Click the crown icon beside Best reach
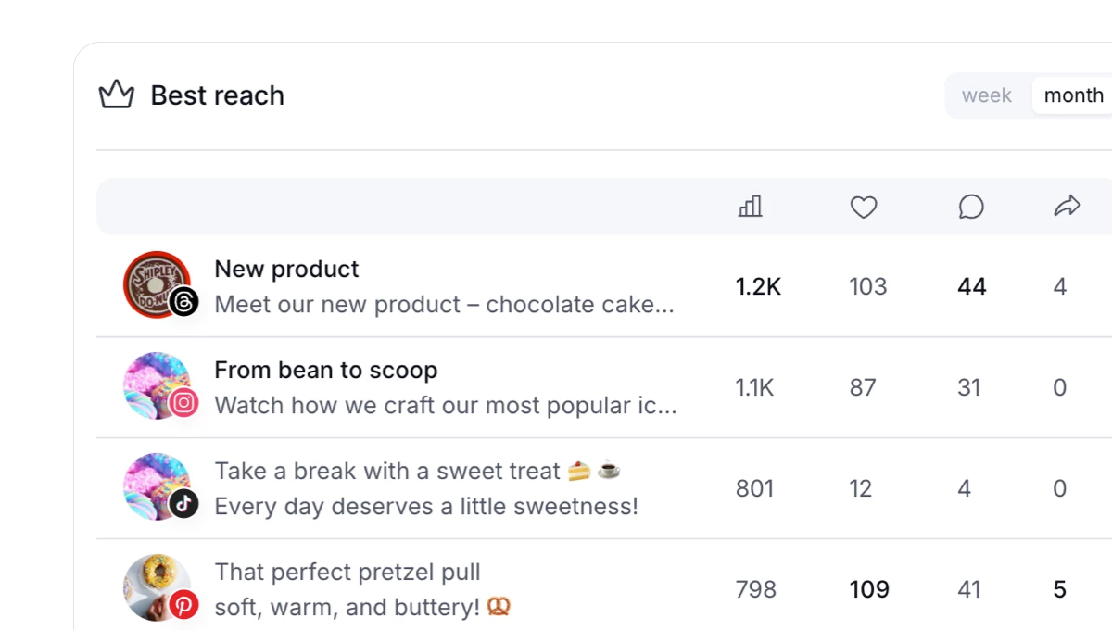The image size is (1112, 630). pyautogui.click(x=115, y=94)
